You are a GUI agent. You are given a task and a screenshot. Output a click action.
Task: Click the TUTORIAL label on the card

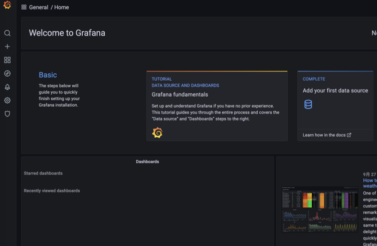(161, 79)
